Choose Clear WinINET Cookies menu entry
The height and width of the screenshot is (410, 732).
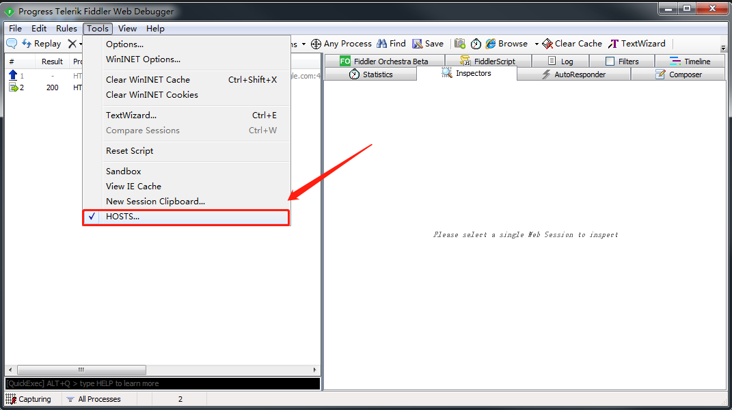point(187,95)
